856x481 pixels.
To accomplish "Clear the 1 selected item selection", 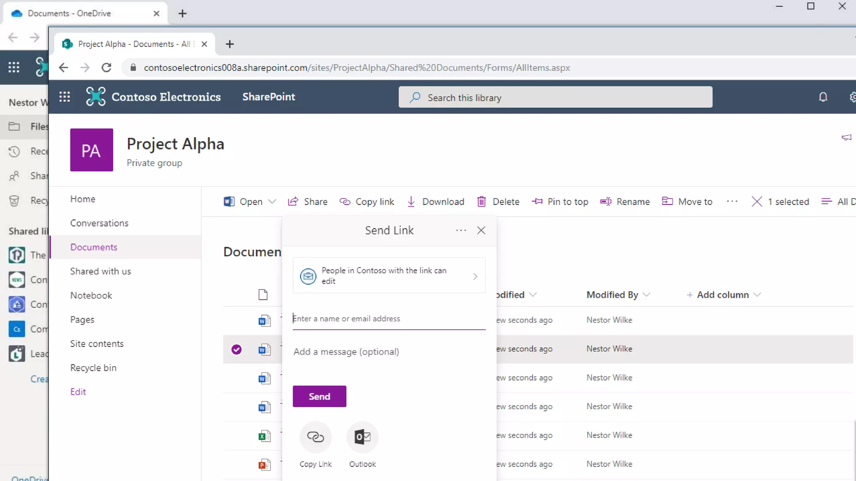I will tap(757, 202).
